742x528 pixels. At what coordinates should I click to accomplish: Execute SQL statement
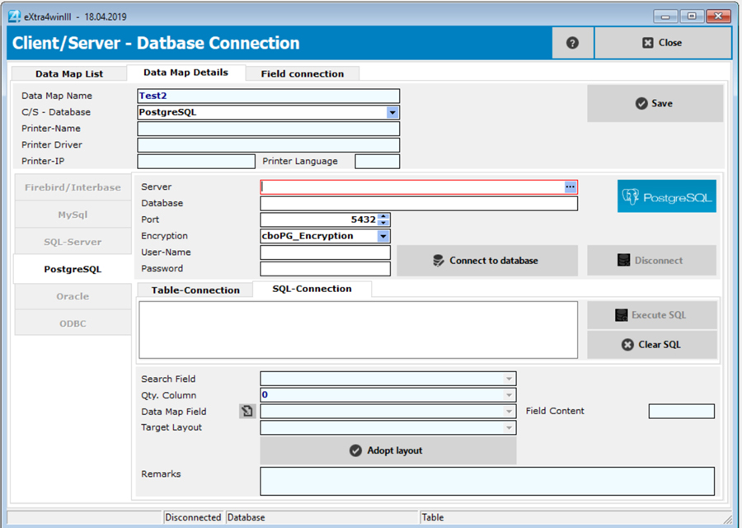click(x=651, y=314)
